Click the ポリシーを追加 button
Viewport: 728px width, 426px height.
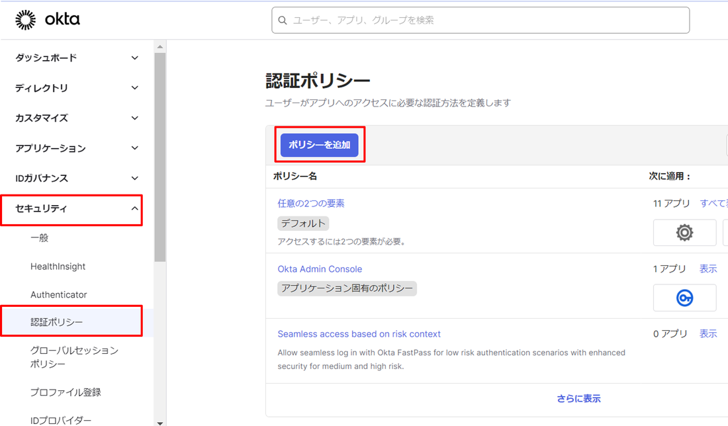point(320,145)
